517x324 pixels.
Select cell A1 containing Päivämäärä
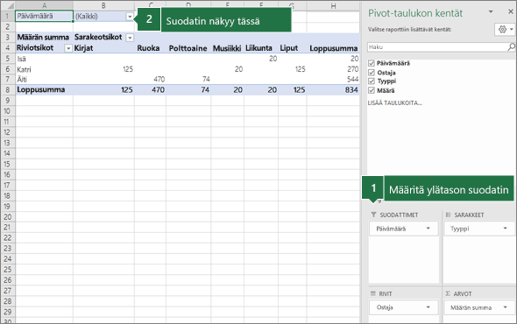[44, 16]
